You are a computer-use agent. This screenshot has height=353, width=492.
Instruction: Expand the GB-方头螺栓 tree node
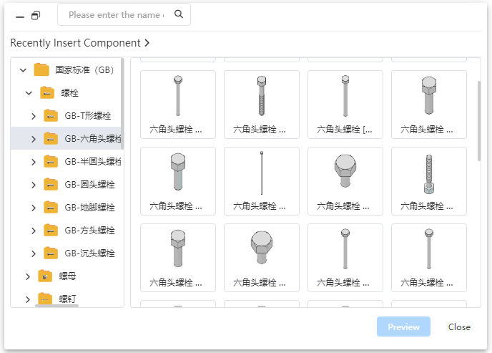click(x=33, y=230)
